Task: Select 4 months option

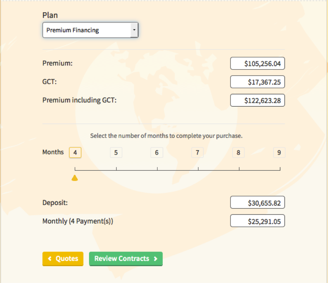Action: [x=75, y=153]
